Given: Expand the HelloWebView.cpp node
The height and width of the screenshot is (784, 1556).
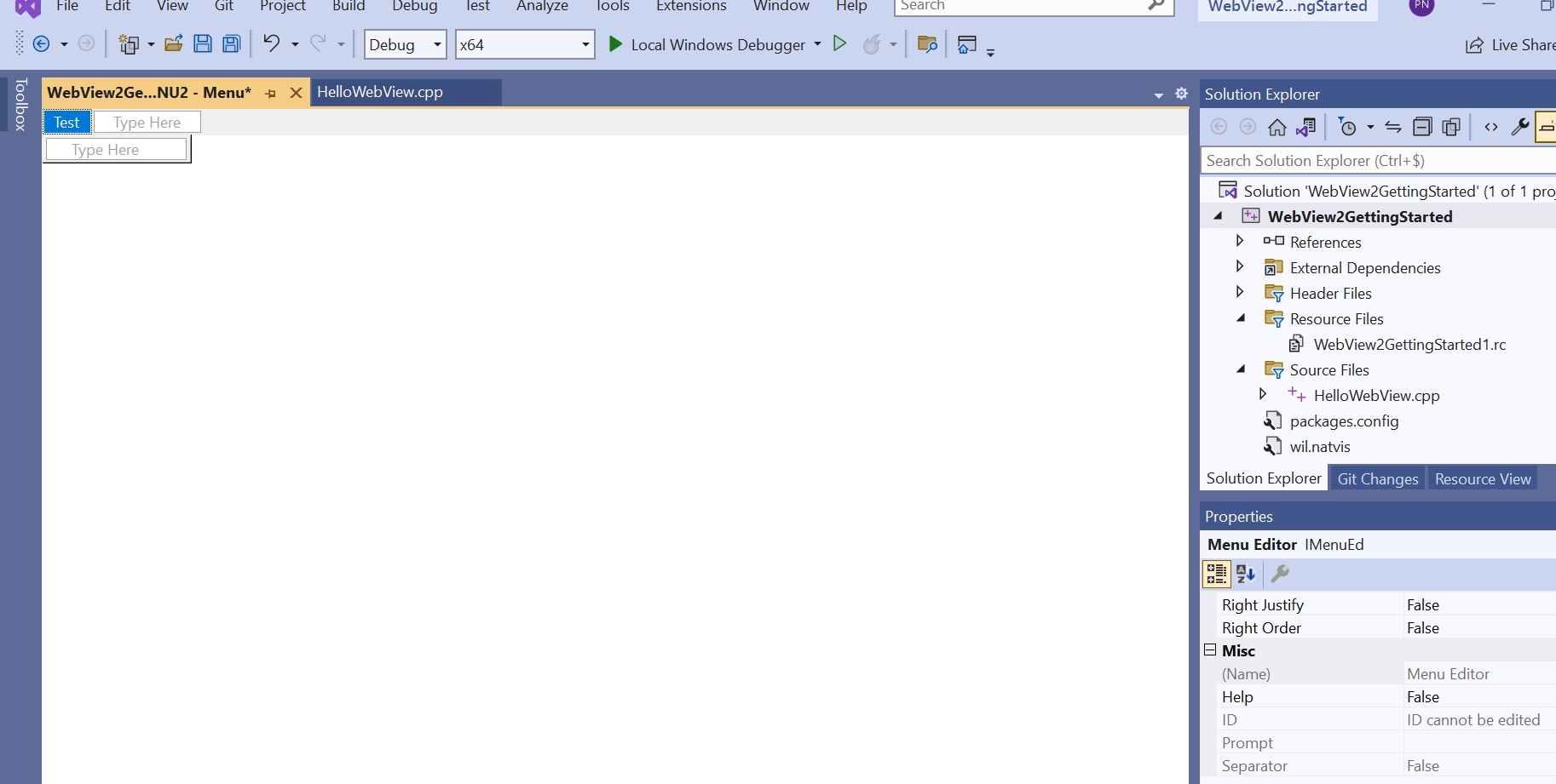Looking at the screenshot, I should coord(1263,394).
